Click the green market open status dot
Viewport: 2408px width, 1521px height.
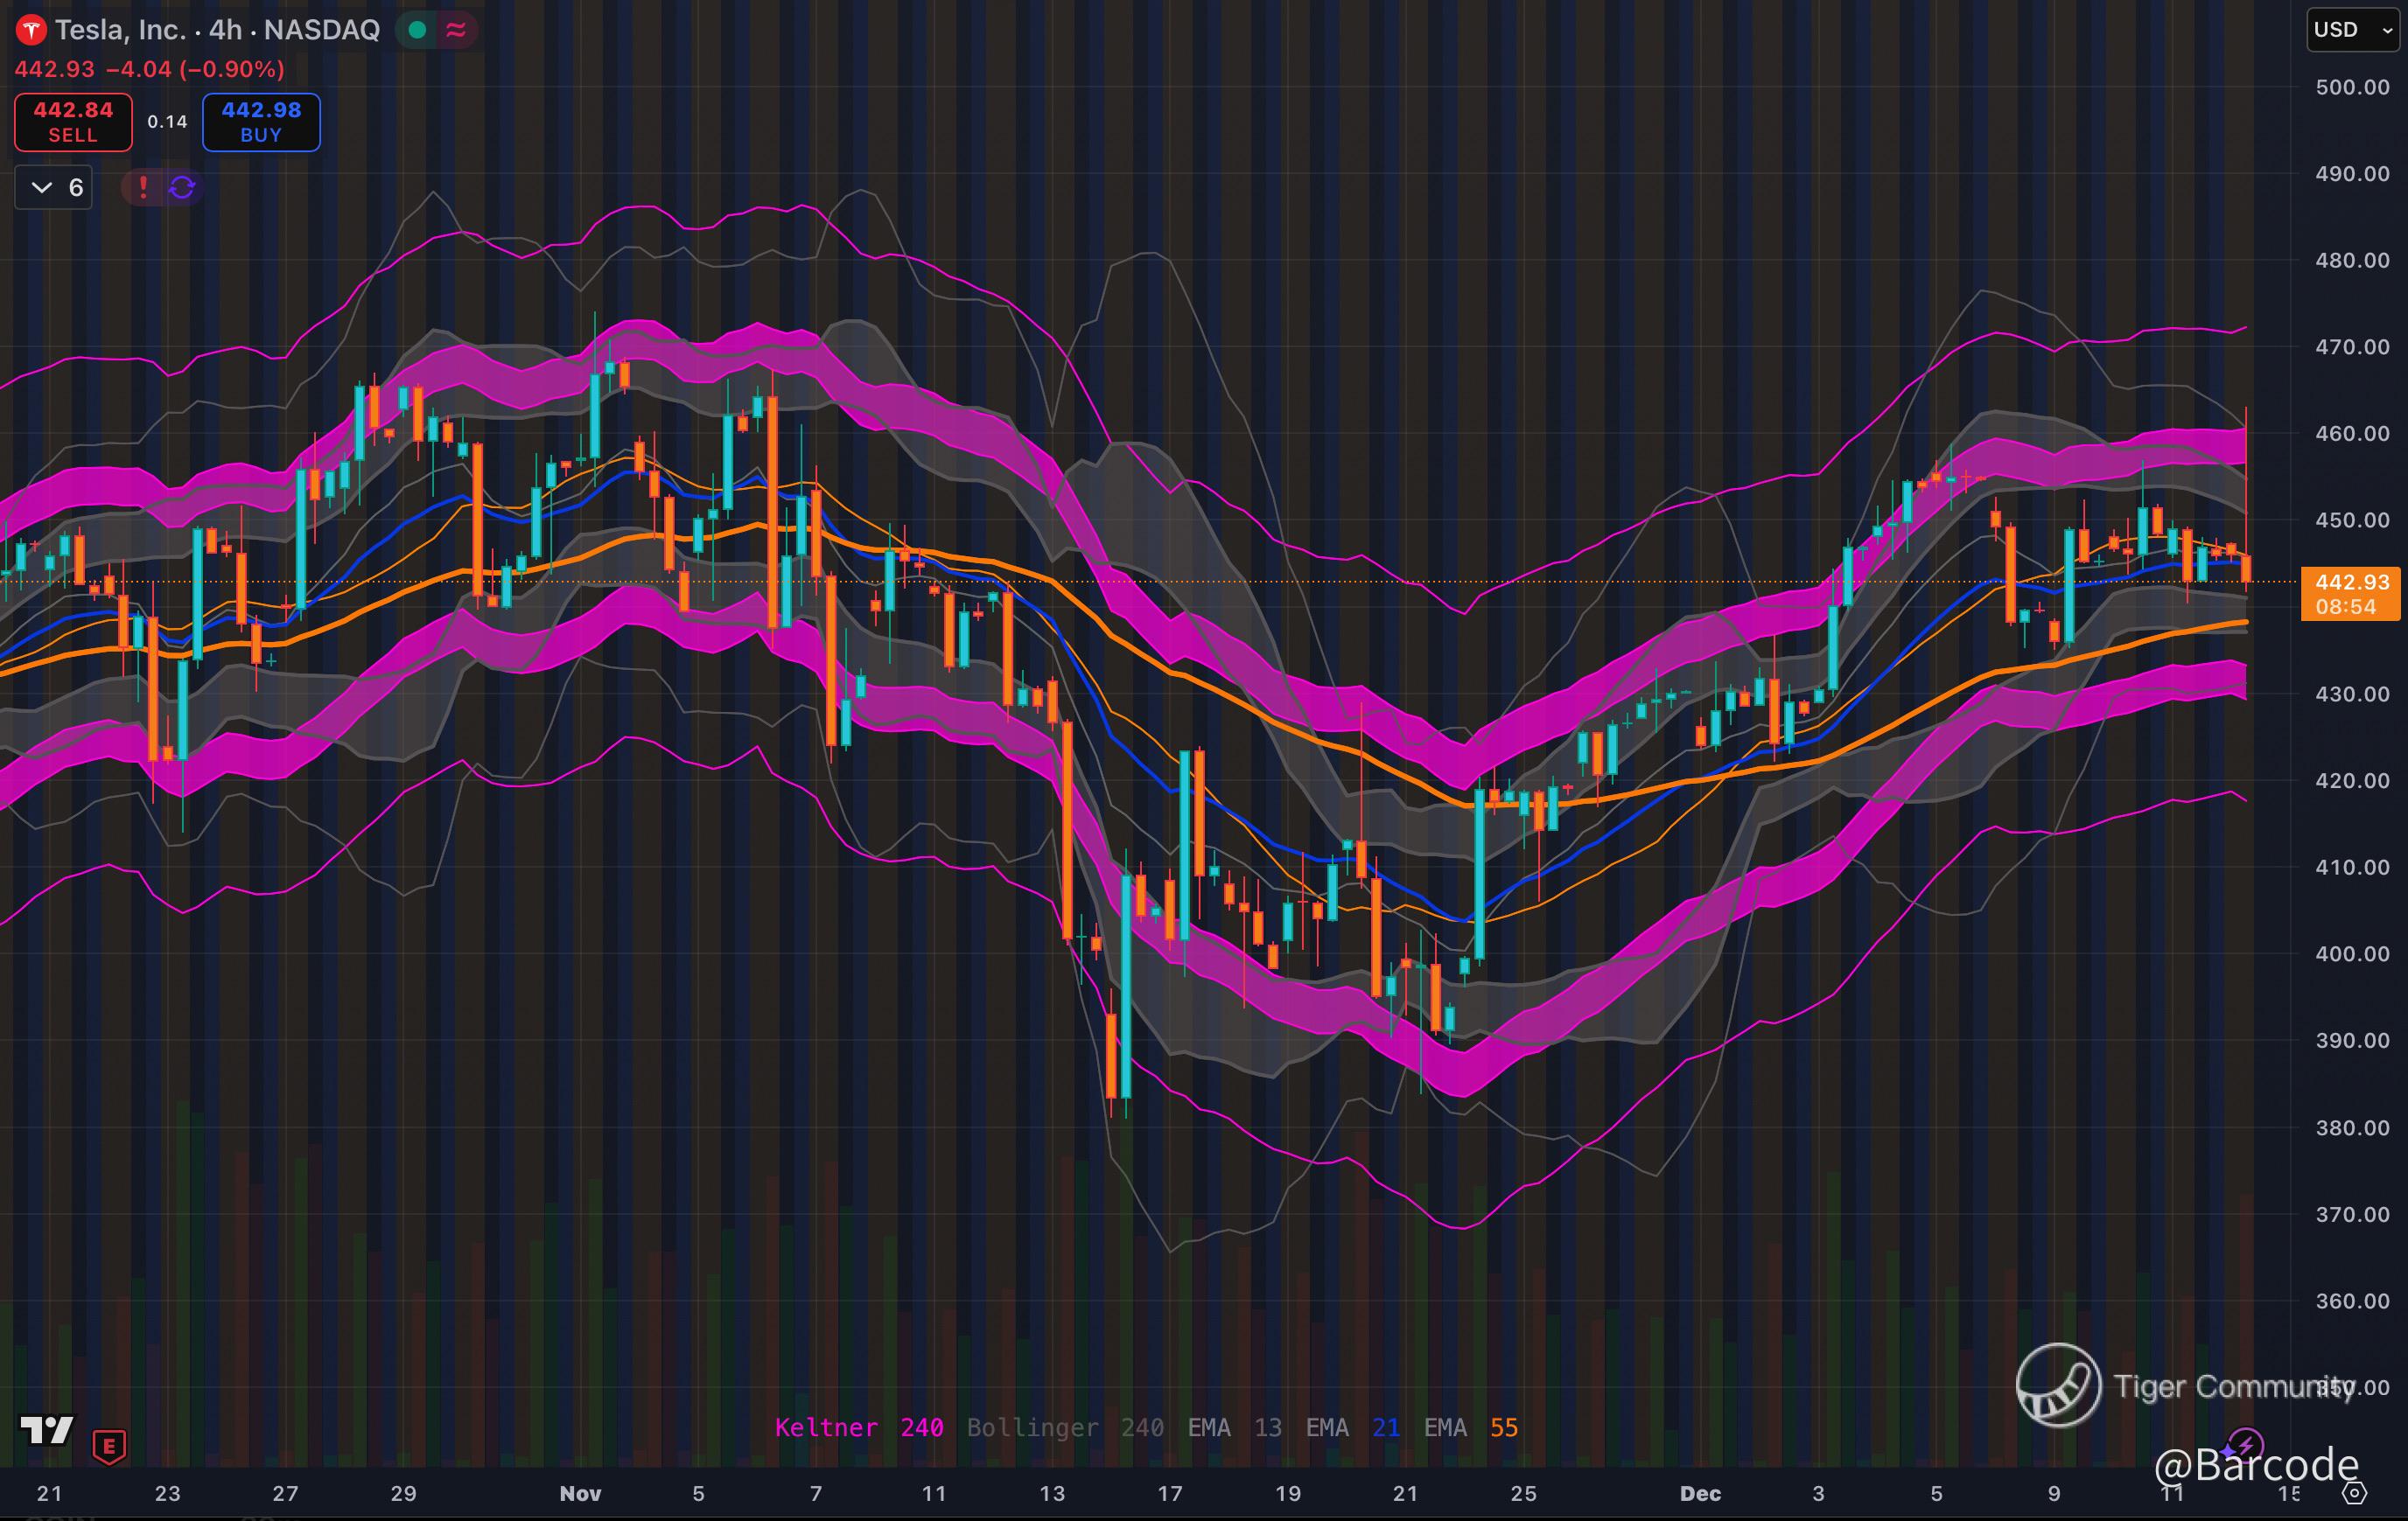pyautogui.click(x=418, y=30)
